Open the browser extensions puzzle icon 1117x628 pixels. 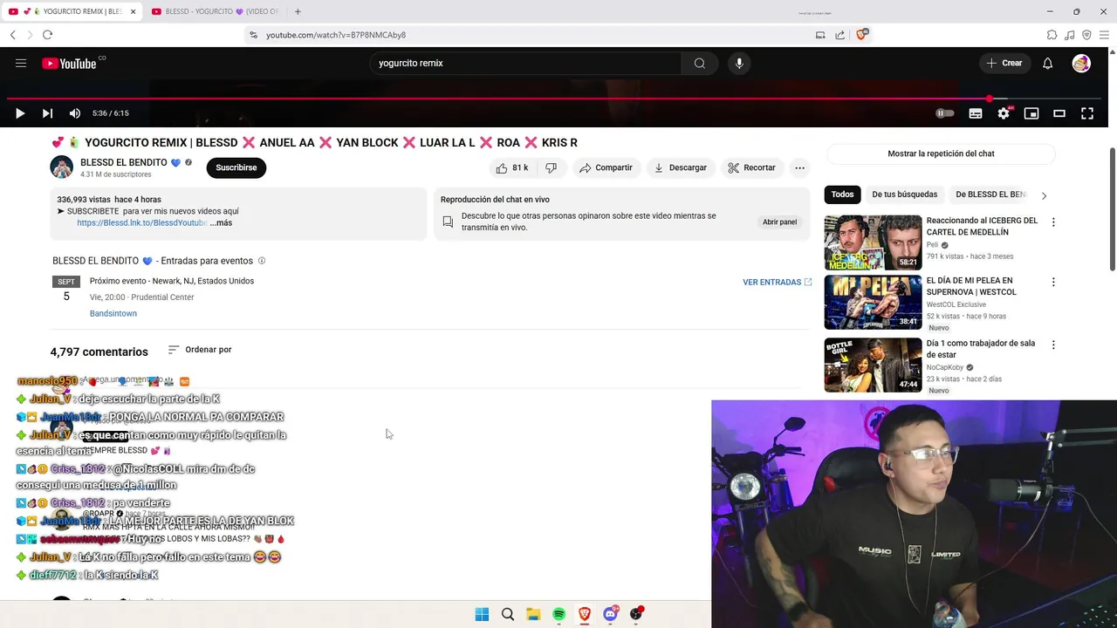point(1052,35)
